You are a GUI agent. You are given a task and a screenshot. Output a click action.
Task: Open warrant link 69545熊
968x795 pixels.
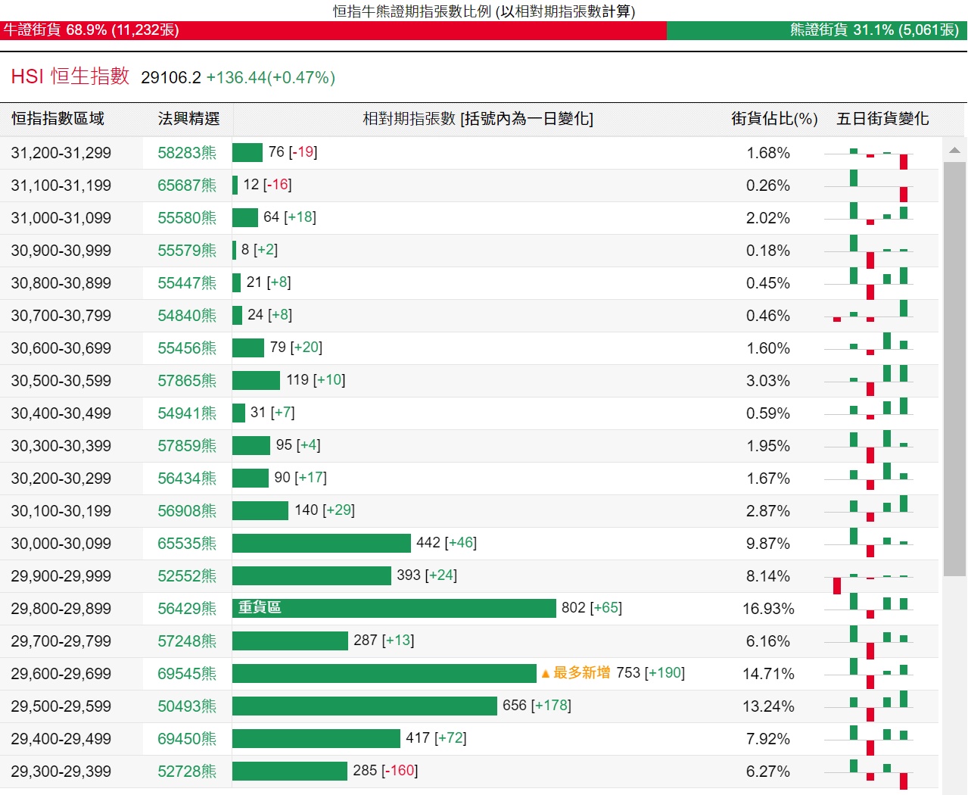(x=187, y=674)
